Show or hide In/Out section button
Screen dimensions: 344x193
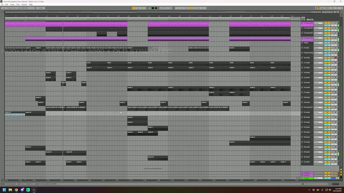(x=341, y=169)
